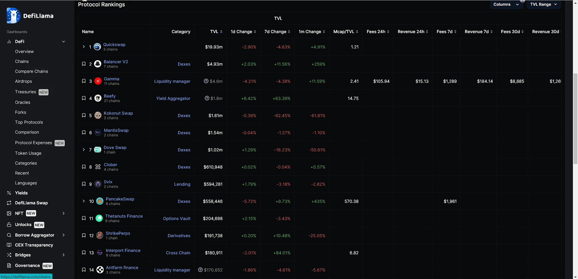Toggle bookmark for Interport Finance
The height and width of the screenshot is (279, 578).
(x=84, y=253)
